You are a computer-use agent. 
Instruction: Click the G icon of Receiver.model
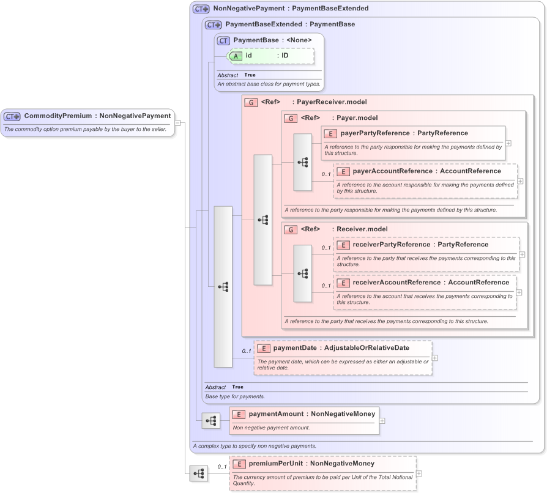pyautogui.click(x=291, y=230)
